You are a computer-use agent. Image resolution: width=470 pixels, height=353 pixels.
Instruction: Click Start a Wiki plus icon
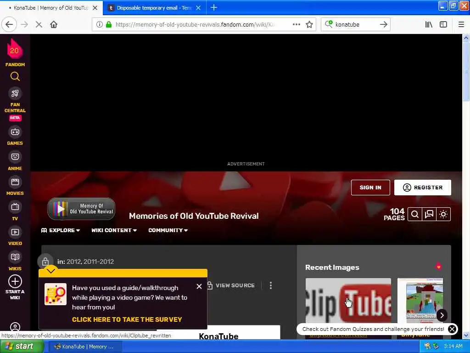point(15,282)
